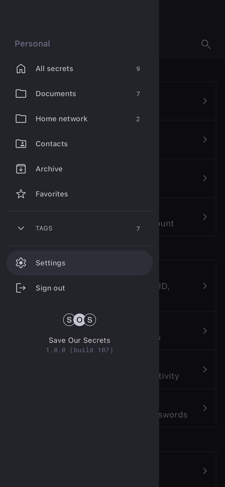The width and height of the screenshot is (225, 487).
Task: Click the Documents folder icon
Action: [x=21, y=94]
